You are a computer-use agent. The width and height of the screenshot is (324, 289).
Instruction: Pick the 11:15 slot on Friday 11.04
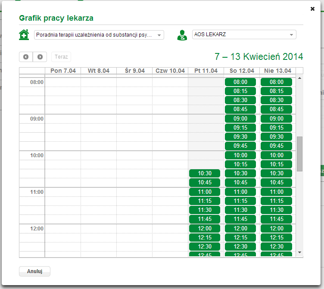pos(205,201)
